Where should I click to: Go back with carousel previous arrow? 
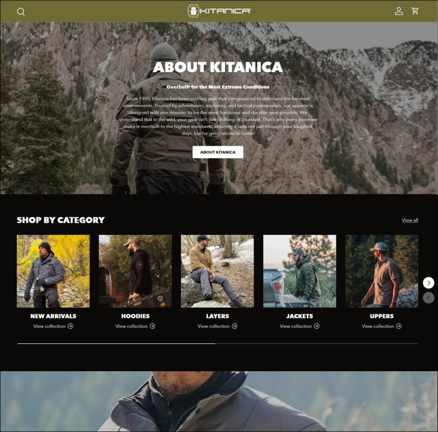[x=429, y=298]
